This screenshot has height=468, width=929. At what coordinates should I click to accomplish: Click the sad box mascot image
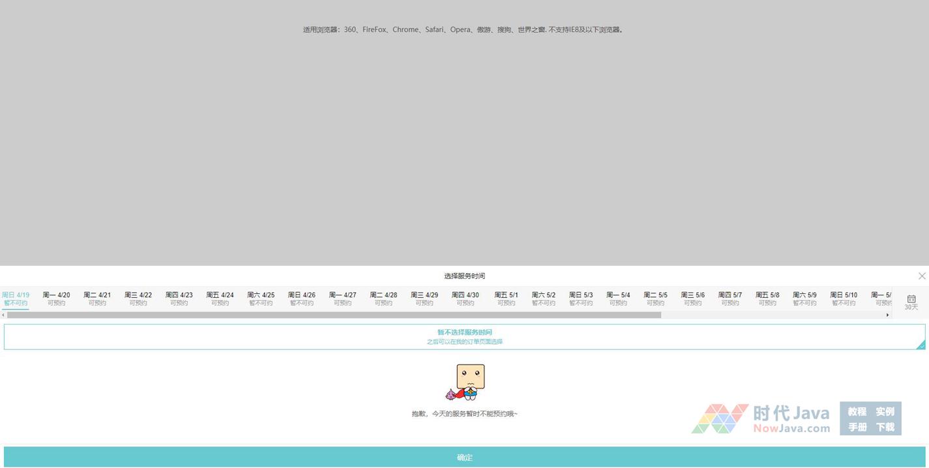[x=465, y=383]
